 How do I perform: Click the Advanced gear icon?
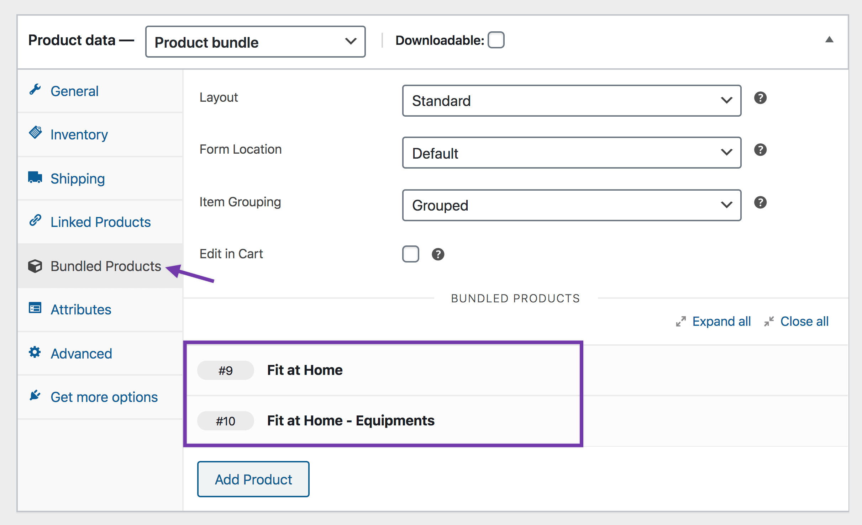[35, 352]
